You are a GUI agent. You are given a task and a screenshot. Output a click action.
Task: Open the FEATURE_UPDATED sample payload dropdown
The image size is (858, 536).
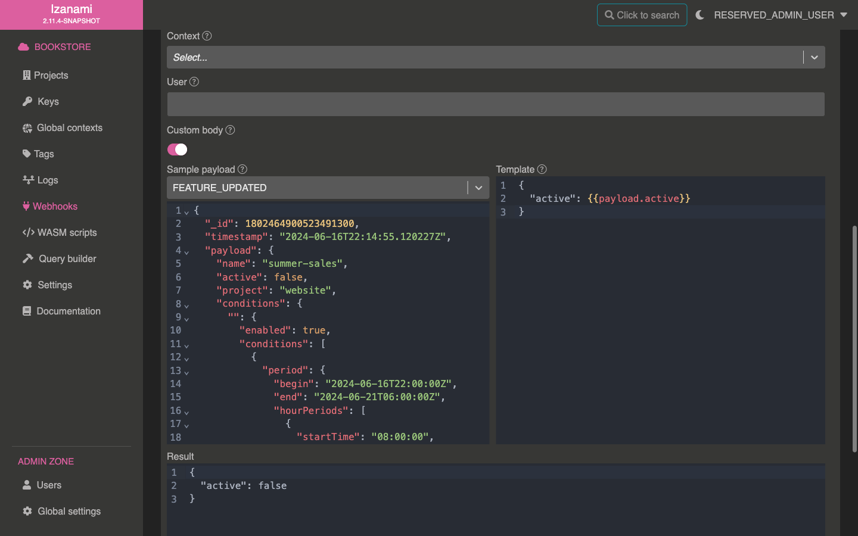(x=328, y=188)
